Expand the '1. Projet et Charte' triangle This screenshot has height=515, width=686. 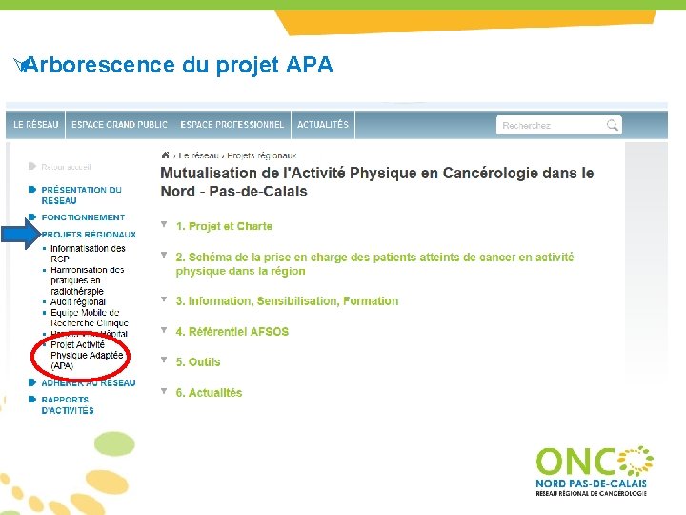[164, 225]
